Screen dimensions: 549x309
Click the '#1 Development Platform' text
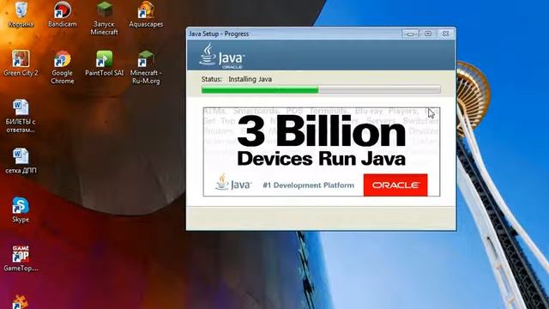coord(309,185)
